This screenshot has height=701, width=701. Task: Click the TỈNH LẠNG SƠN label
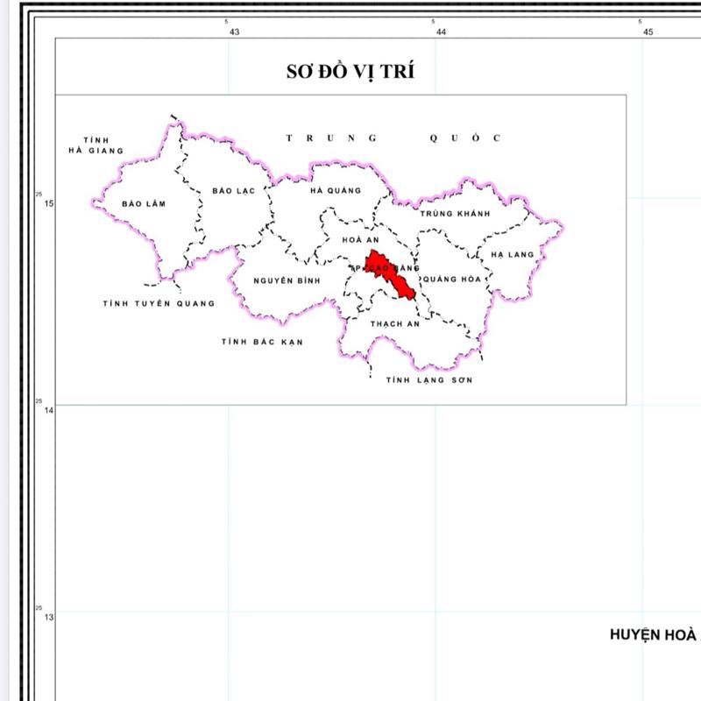[x=429, y=380]
